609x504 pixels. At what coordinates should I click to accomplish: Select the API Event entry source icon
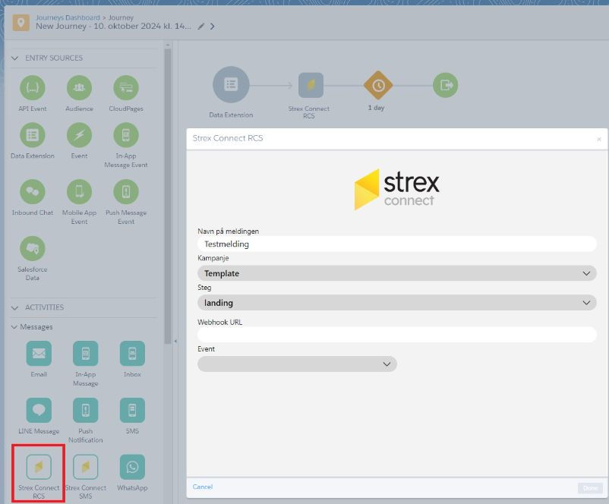(x=32, y=88)
